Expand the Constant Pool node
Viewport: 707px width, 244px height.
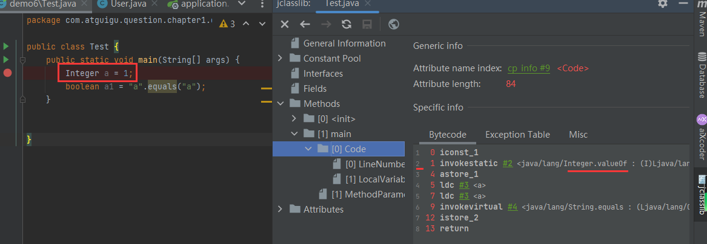tap(280, 59)
